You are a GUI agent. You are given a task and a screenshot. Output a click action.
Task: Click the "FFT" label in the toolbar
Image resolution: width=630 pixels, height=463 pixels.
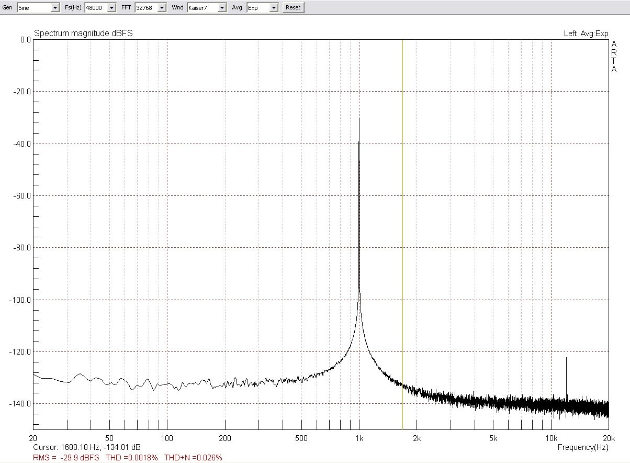point(126,8)
